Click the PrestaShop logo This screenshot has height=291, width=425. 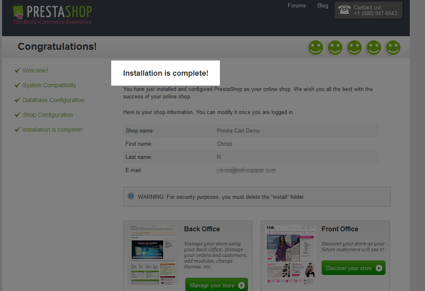pyautogui.click(x=52, y=14)
